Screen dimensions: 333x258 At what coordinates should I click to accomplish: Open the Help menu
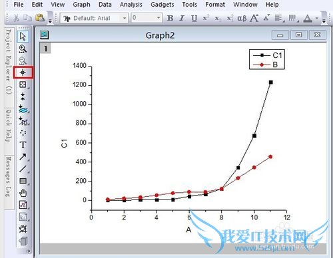pos(272,4)
